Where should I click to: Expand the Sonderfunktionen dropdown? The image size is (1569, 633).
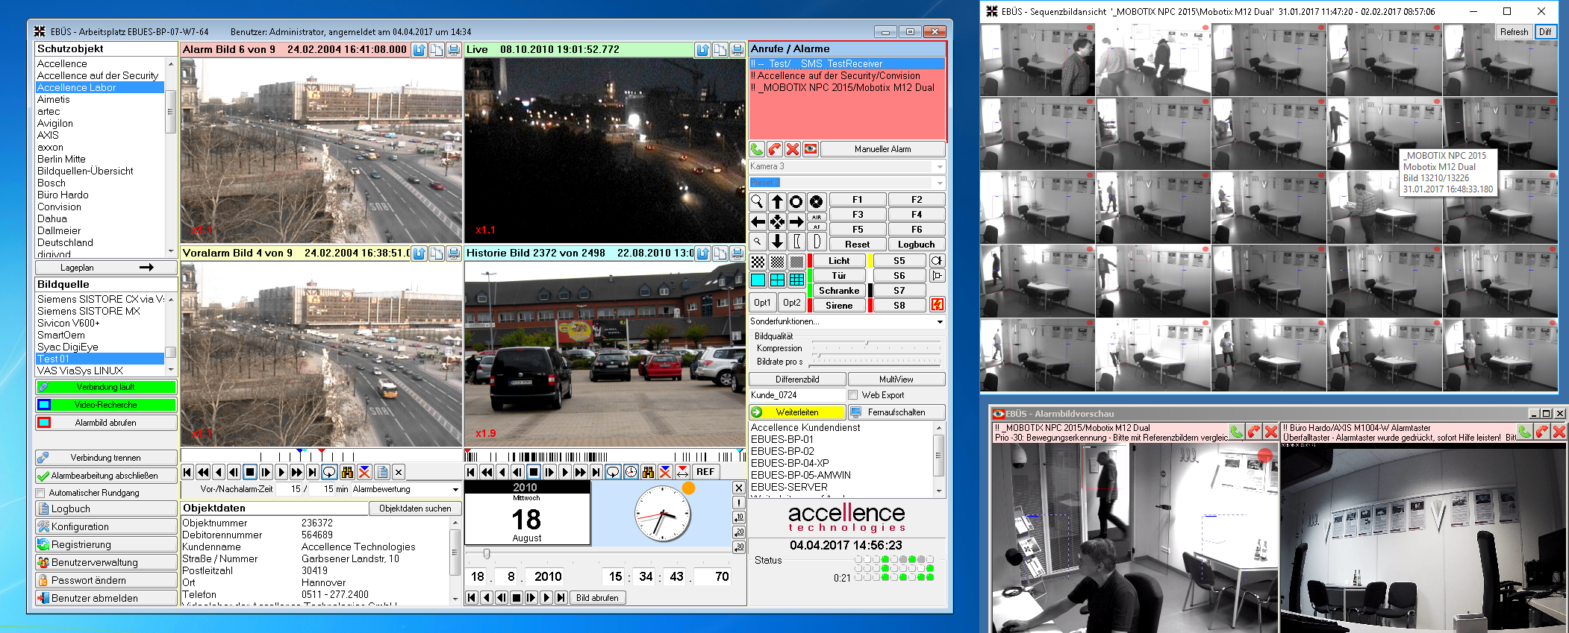(x=940, y=322)
